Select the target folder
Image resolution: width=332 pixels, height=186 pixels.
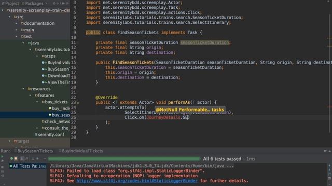click(22, 141)
